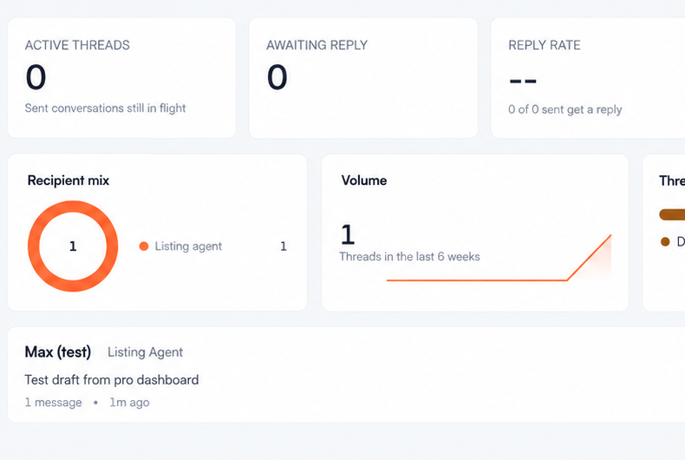Click the '1m ago' timestamp
This screenshot has height=460, width=685.
129,402
